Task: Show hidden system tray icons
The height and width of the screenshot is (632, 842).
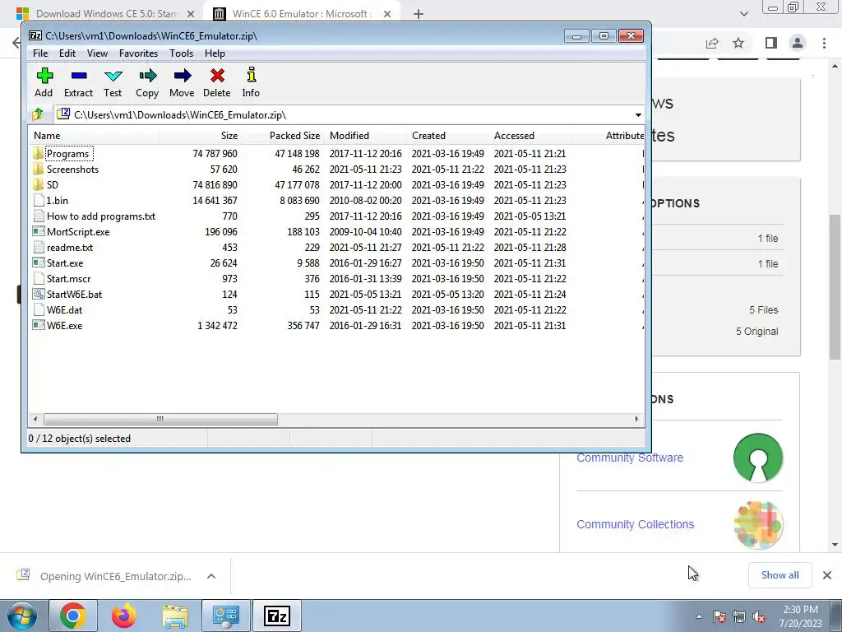Action: 699,616
